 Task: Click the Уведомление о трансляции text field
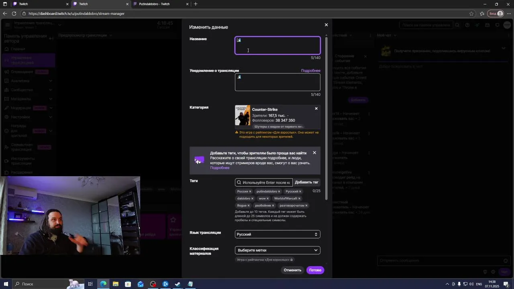click(x=277, y=82)
